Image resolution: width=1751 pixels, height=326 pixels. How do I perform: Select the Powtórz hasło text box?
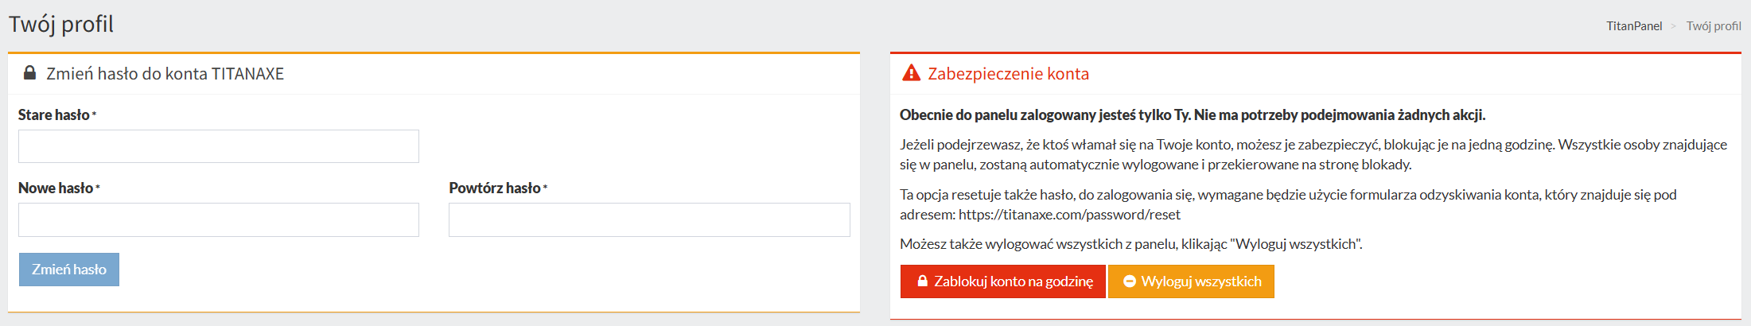[649, 219]
